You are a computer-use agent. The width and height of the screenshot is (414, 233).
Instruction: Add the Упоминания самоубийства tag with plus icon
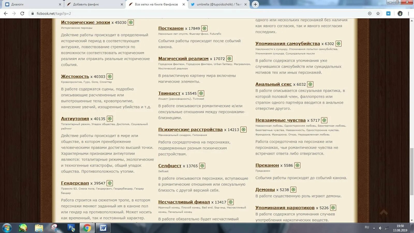click(x=338, y=44)
